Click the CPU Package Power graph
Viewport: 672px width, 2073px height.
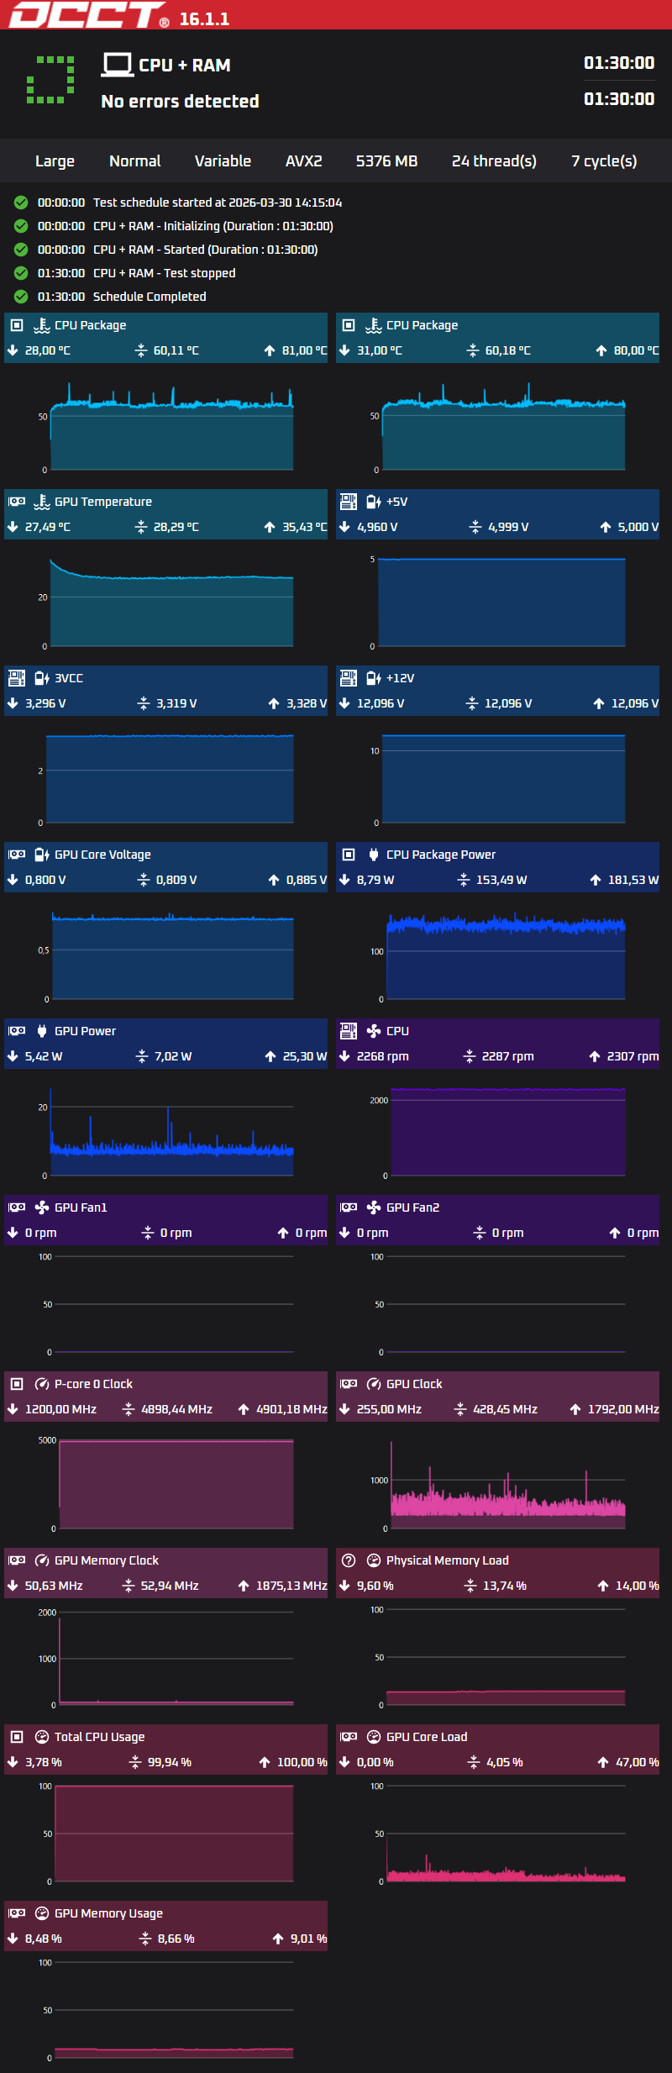coord(506,954)
